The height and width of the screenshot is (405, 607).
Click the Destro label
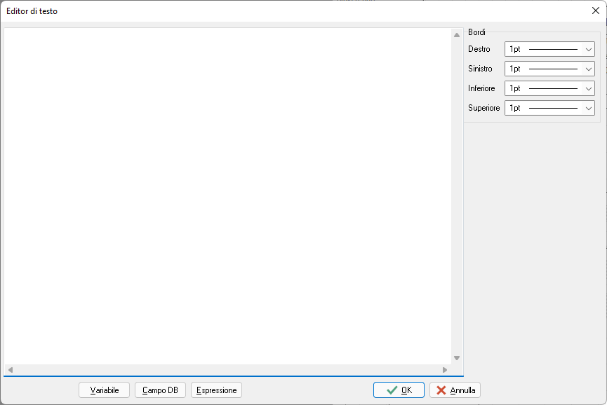pyautogui.click(x=479, y=49)
